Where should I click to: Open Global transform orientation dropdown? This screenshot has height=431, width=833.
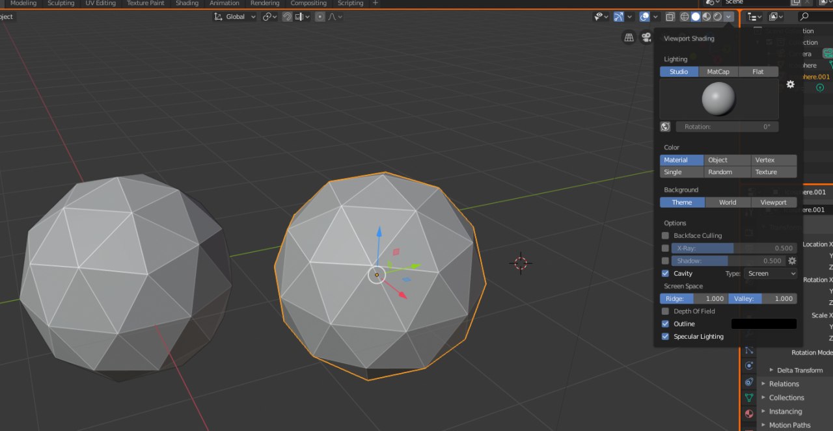(235, 17)
